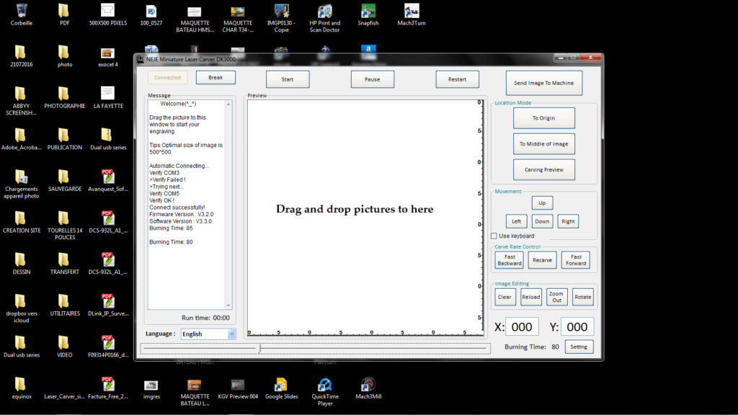
Task: Click the Fast Forward button
Action: pyautogui.click(x=576, y=259)
